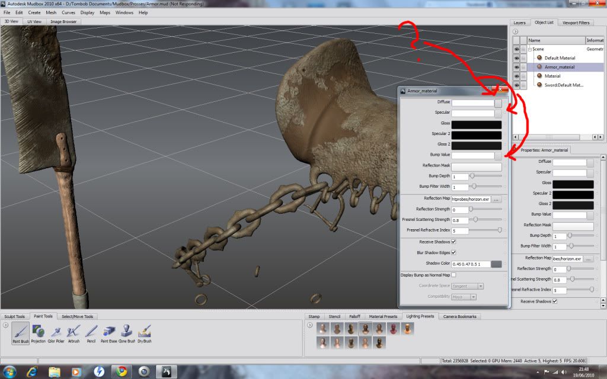Viewport: 607px width, 379px height.
Task: Pick the Color Picker tool
Action: coord(56,333)
